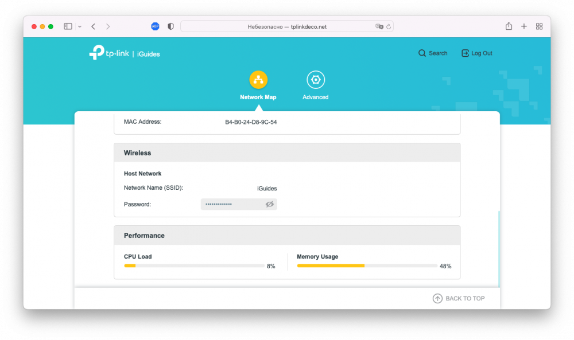Click the translate page icon

click(x=379, y=26)
